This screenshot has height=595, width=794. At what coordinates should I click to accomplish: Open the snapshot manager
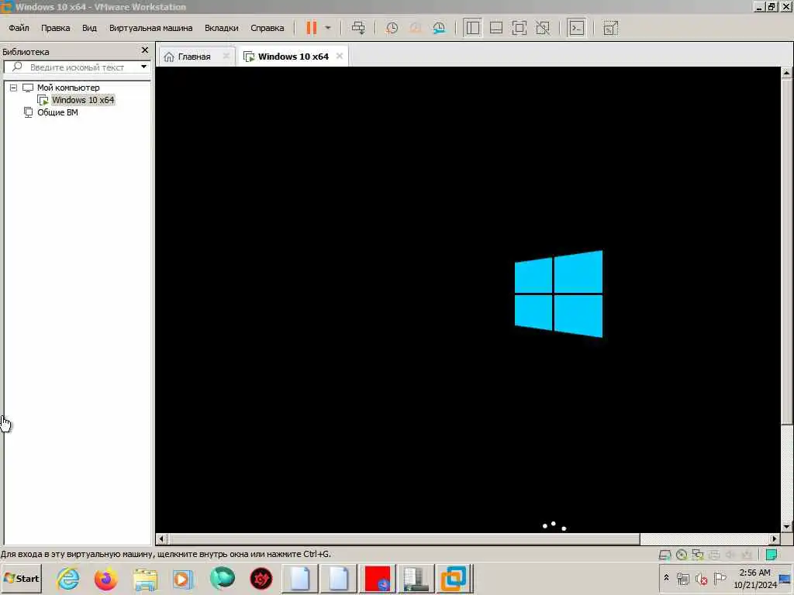[x=439, y=28]
